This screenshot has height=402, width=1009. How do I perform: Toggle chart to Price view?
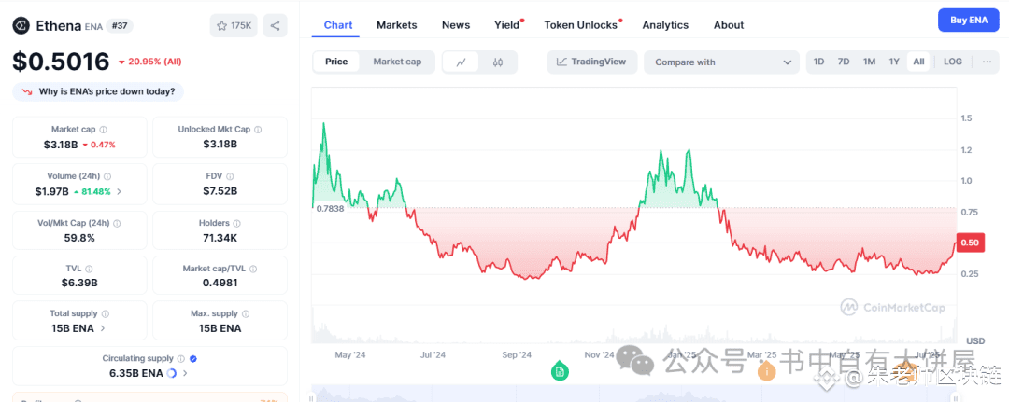click(336, 62)
